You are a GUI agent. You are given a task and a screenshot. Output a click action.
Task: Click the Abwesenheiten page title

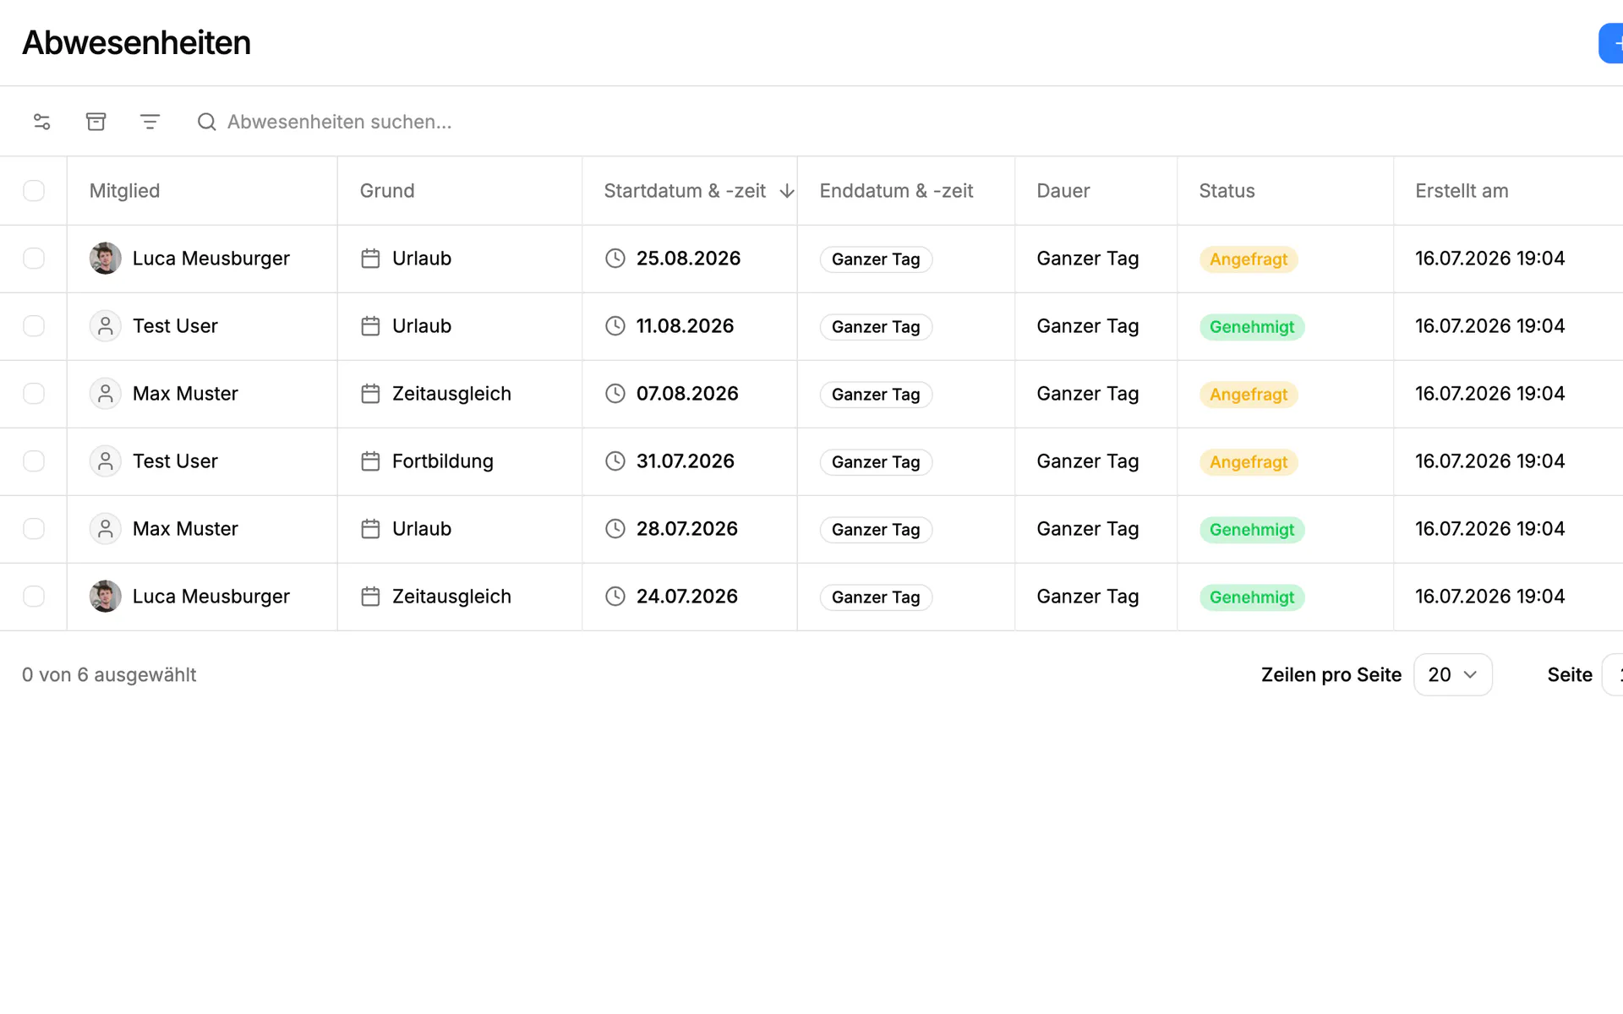click(136, 43)
